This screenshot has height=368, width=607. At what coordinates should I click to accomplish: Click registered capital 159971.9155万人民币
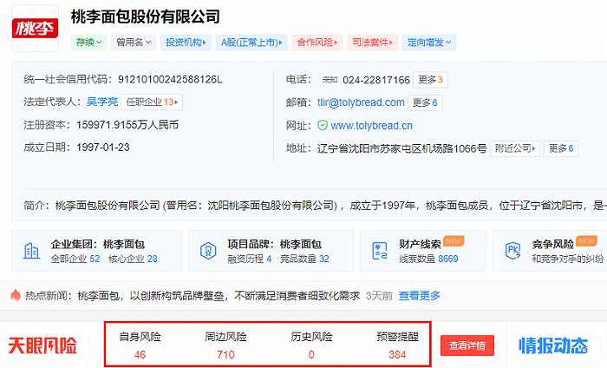(x=127, y=125)
